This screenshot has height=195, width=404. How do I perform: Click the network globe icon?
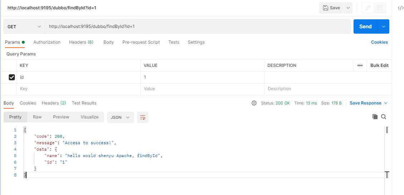(254, 103)
